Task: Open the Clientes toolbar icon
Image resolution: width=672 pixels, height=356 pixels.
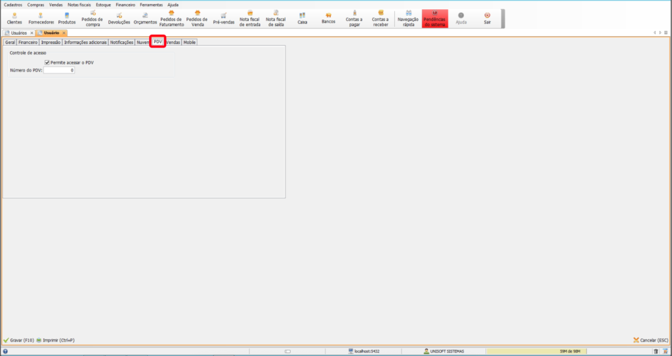Action: coord(14,18)
